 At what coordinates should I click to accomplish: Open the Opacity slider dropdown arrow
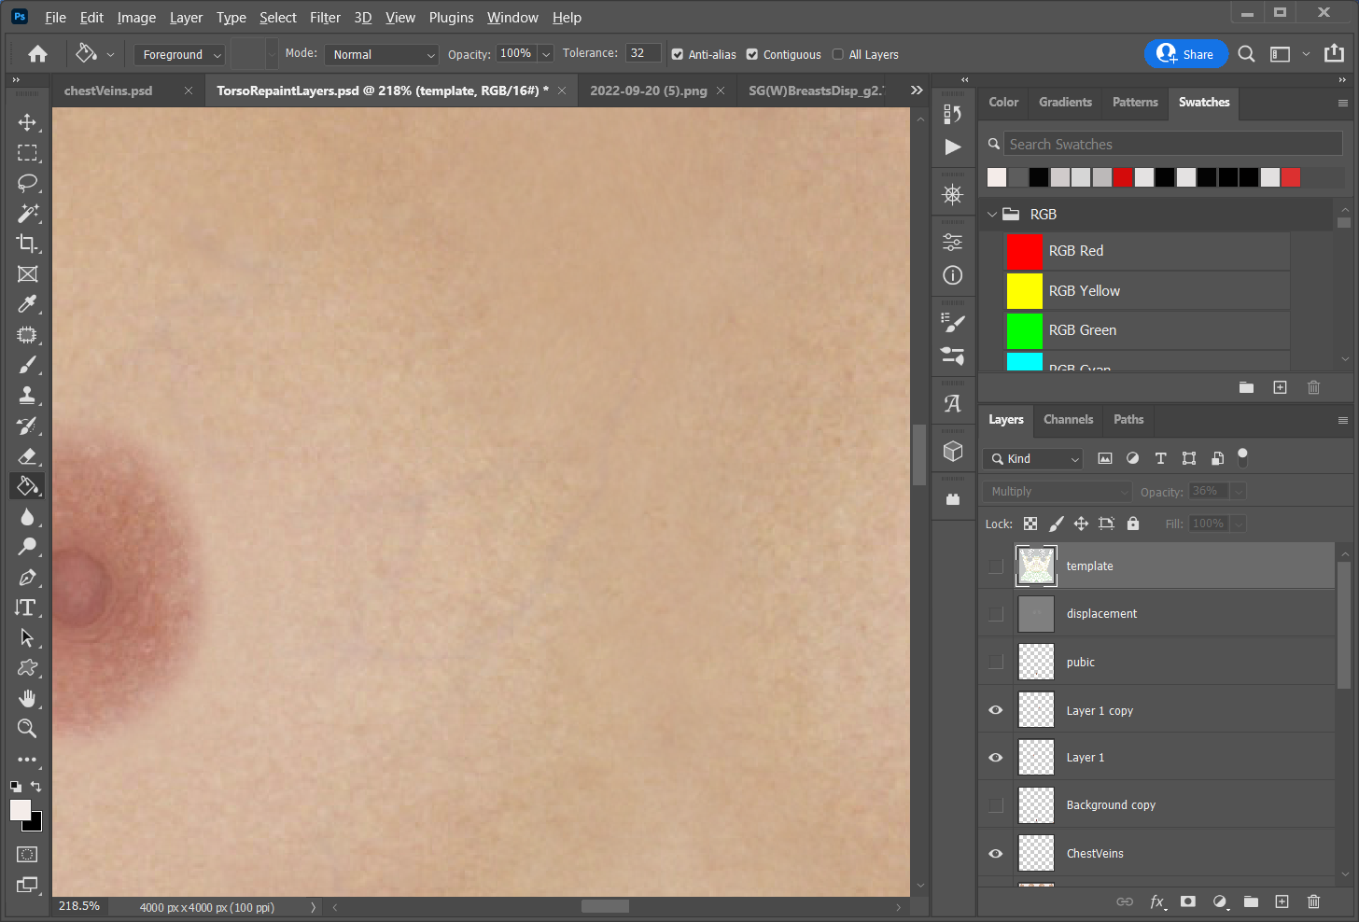click(x=546, y=54)
